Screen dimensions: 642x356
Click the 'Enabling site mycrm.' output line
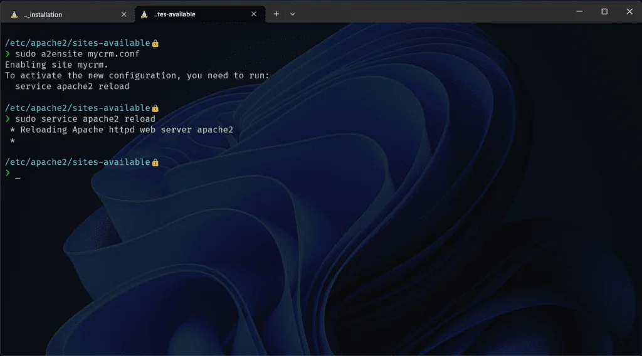(x=56, y=65)
